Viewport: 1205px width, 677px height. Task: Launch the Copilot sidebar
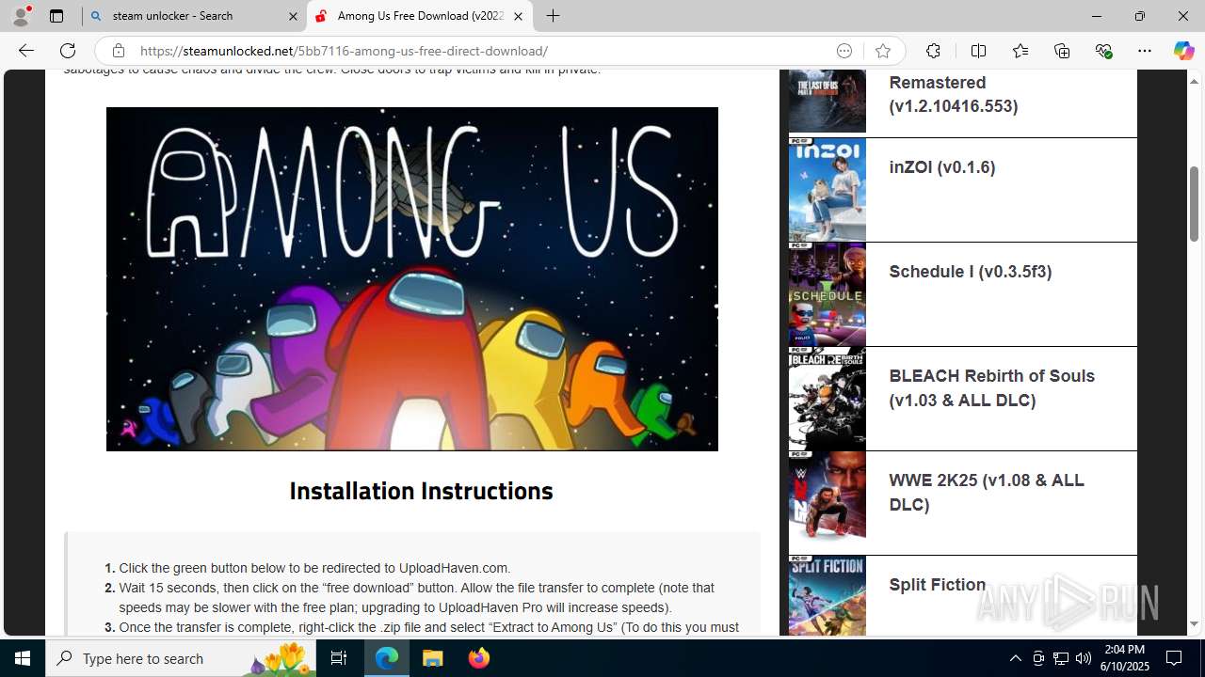pos(1183,51)
